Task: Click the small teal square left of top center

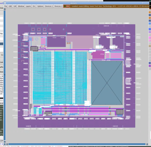Action: pos(50,29)
